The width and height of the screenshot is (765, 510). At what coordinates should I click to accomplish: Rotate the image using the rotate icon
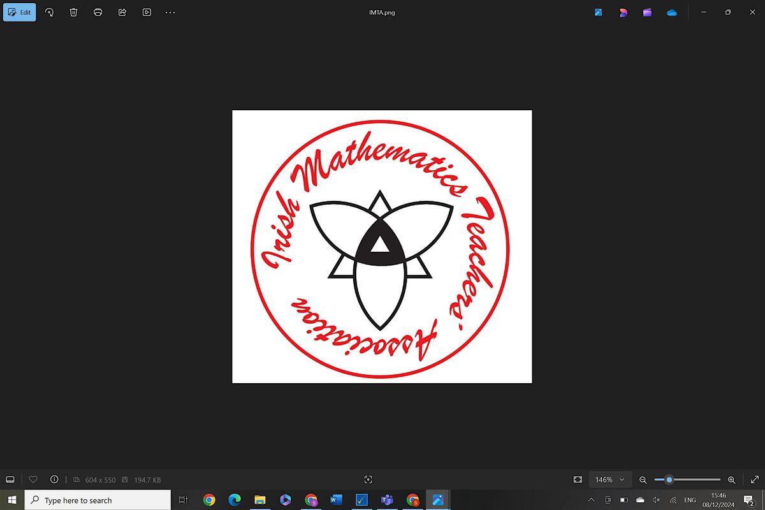[x=49, y=12]
